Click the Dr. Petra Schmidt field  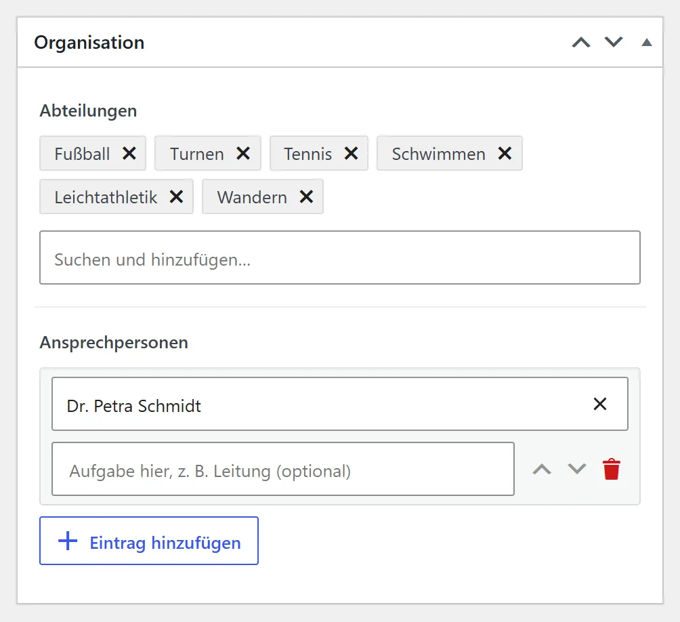[x=340, y=404]
